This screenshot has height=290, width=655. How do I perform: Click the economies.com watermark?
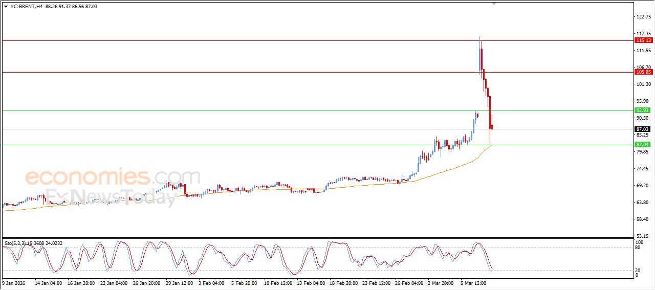click(113, 177)
